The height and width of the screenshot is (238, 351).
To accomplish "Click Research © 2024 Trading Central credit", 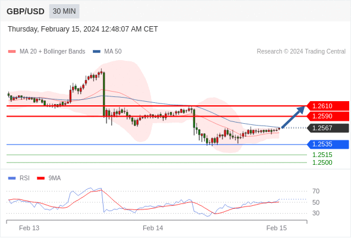I will [x=301, y=52].
